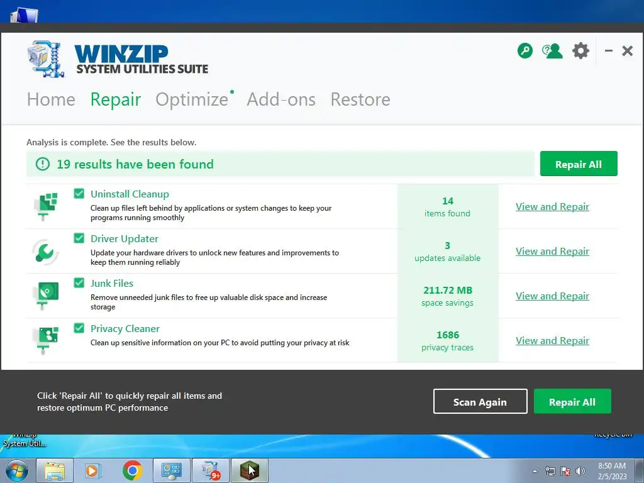Click the Junk Files title
This screenshot has height=483, width=644.
click(x=112, y=284)
